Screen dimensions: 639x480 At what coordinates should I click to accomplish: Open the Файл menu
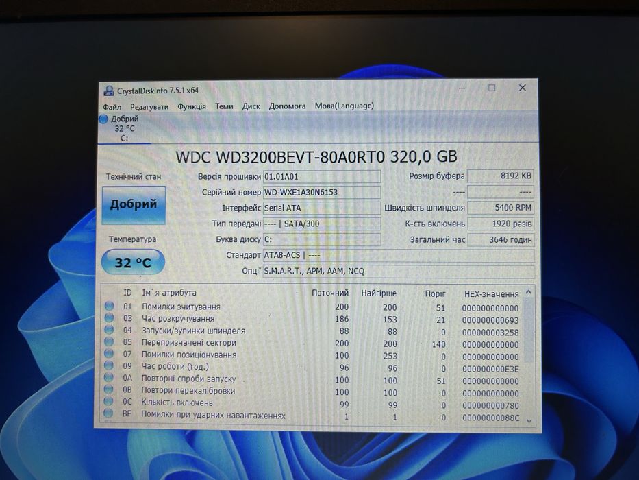click(112, 107)
